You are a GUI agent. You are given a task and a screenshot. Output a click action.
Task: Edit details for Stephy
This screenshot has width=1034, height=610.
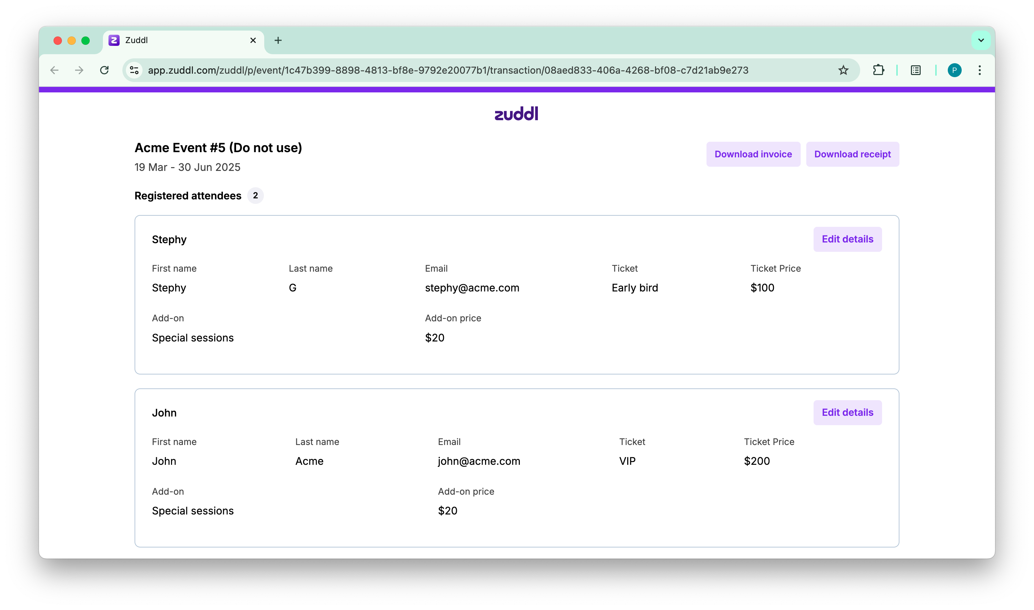(x=847, y=239)
